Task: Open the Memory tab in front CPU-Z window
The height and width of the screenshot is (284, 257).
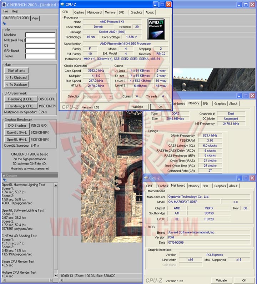Action: (110, 12)
